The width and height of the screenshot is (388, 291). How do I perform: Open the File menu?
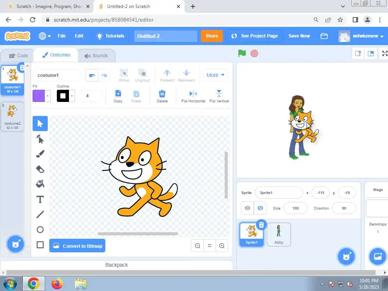point(62,36)
